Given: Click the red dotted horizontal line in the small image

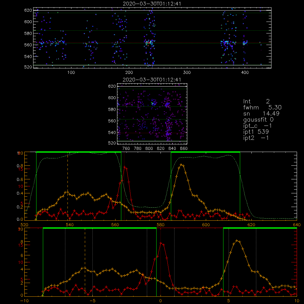Looking at the screenshot, I should 152,133.
